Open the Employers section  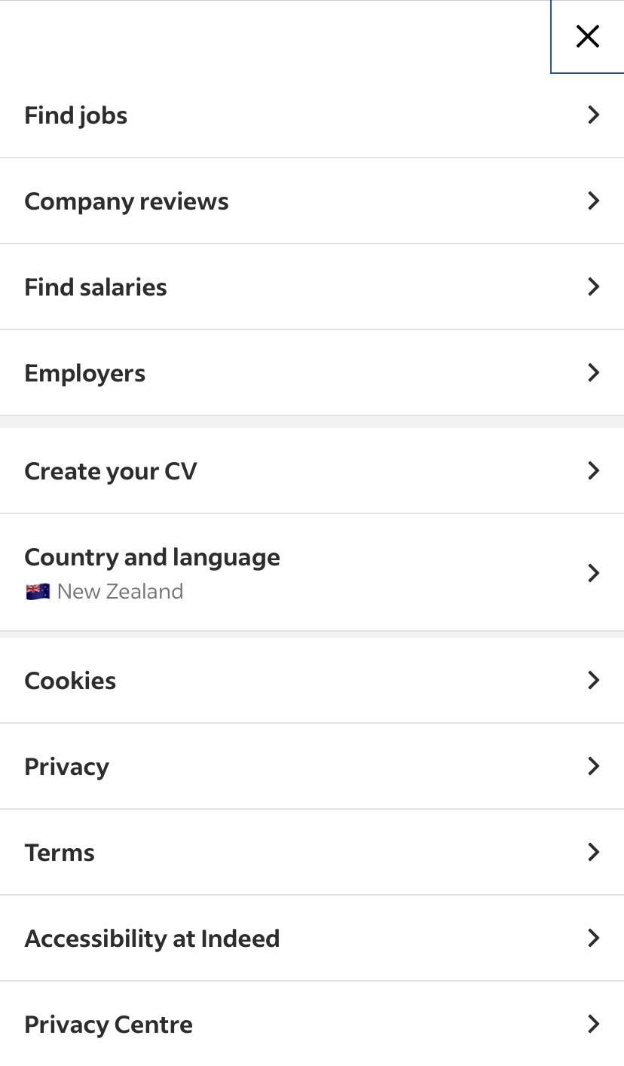[x=85, y=373]
